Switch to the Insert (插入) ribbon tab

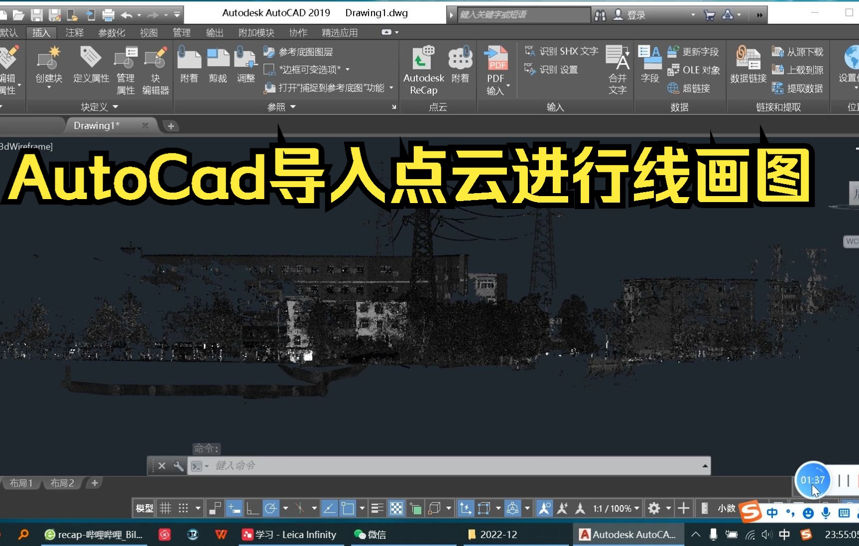point(41,33)
